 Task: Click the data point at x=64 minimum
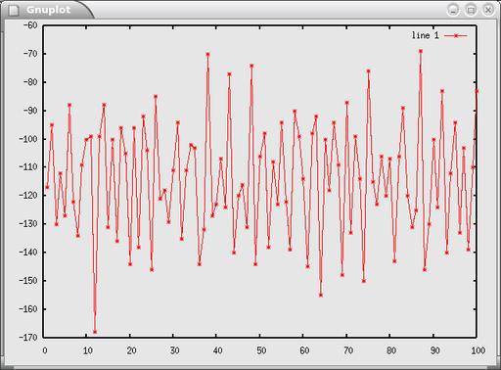pos(321,295)
